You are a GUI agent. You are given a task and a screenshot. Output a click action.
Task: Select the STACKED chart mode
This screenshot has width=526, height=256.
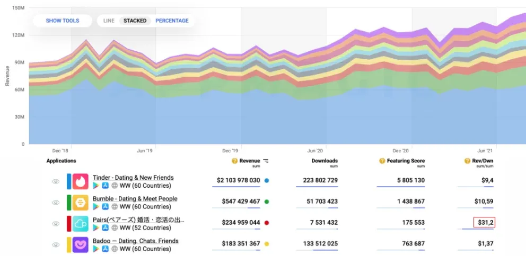pos(135,21)
